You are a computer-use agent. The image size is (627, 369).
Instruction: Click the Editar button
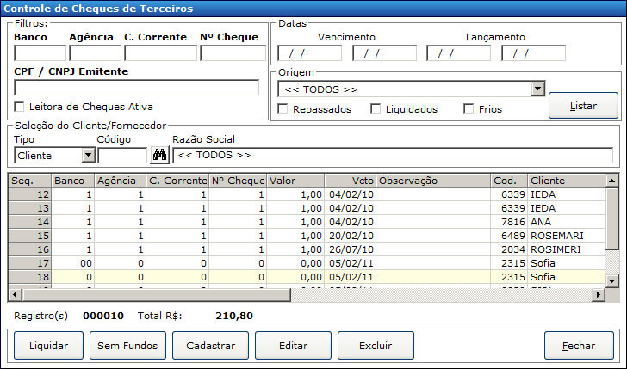(293, 346)
